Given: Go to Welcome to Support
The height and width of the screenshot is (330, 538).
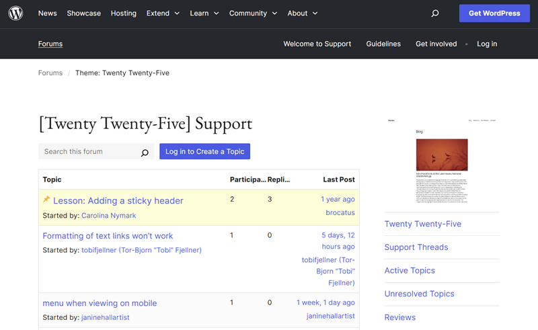Looking at the screenshot, I should click(317, 44).
